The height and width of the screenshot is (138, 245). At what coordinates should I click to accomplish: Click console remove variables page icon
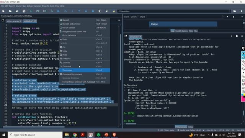coord(237,36)
